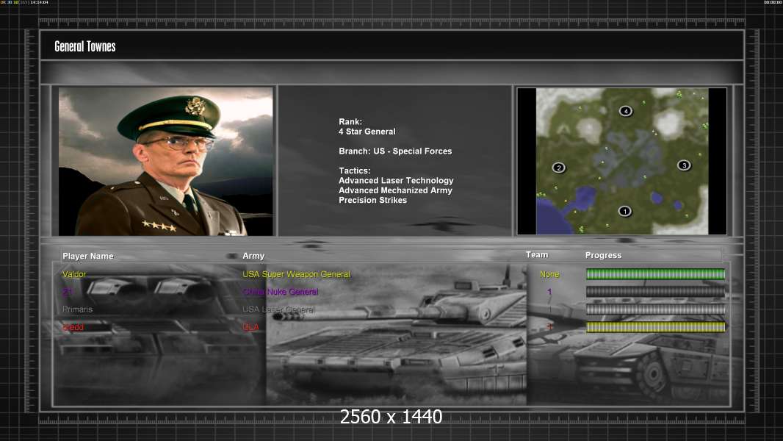The width and height of the screenshot is (783, 441).
Task: Click Advanced Laser Technology tactic
Action: (x=396, y=181)
